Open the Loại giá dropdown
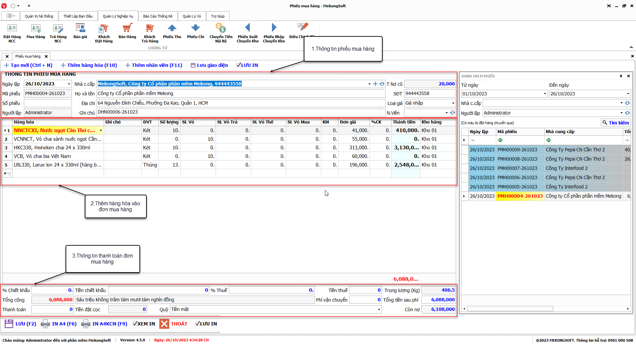Viewport: 636px width, 344px height. click(453, 103)
